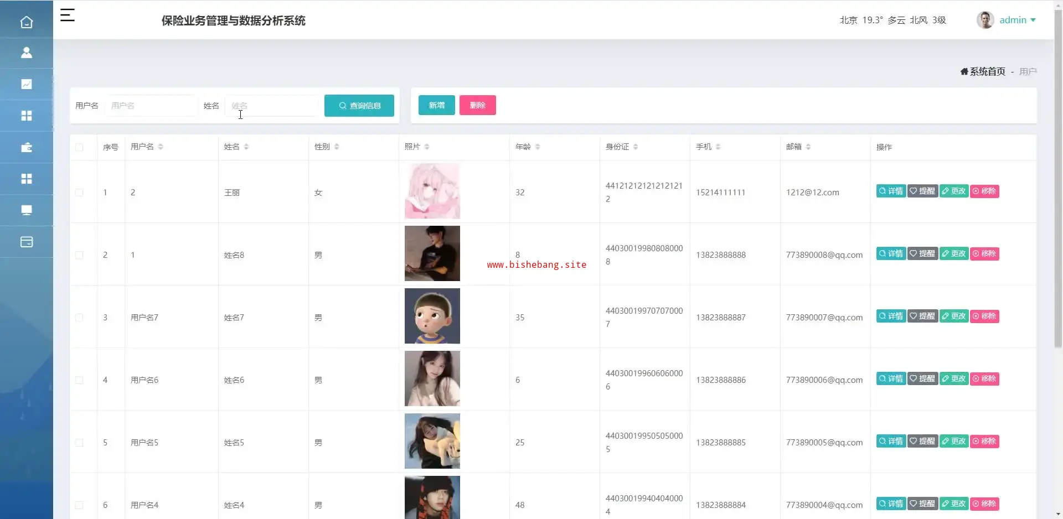1063x519 pixels.
Task: Click 移除 for 姓名8
Action: tap(984, 254)
